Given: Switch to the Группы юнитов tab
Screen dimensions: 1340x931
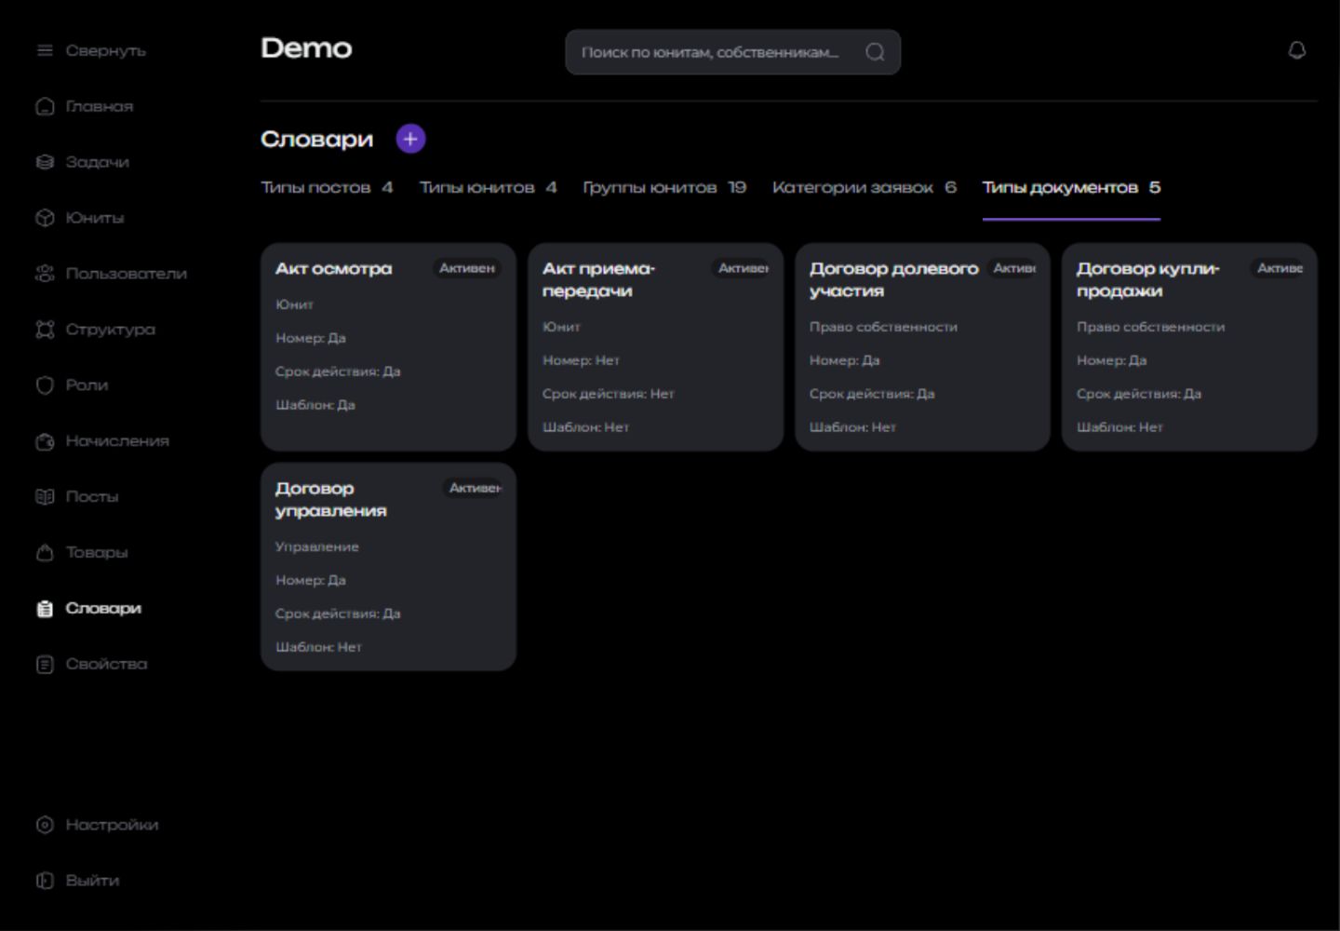Looking at the screenshot, I should 664,187.
